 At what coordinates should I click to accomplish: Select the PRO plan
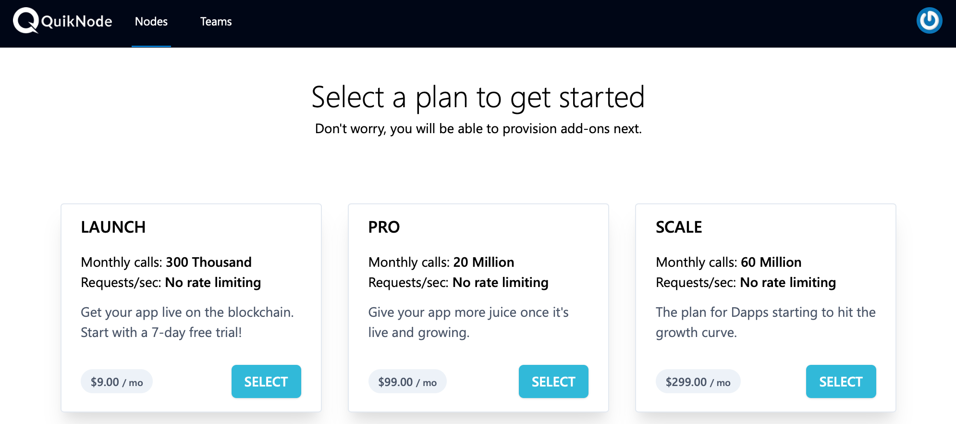(553, 381)
